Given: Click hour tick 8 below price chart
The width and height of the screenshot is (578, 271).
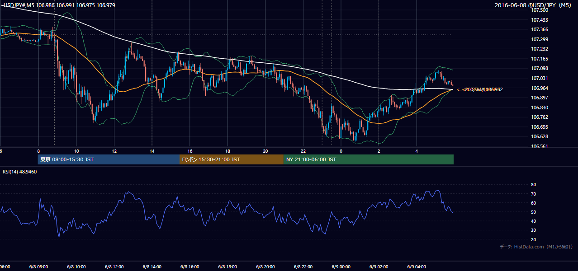Looking at the screenshot, I should [38, 151].
